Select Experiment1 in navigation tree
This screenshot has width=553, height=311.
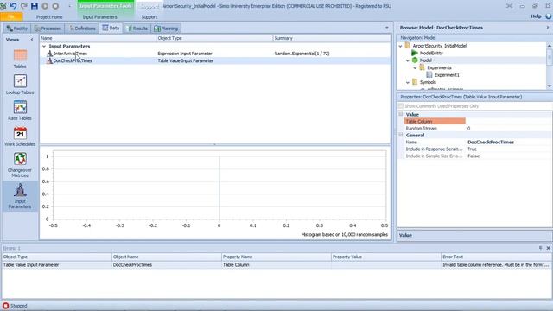click(447, 75)
